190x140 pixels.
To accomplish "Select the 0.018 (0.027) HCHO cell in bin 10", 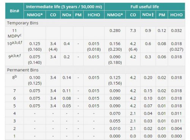I will point(176,47).
